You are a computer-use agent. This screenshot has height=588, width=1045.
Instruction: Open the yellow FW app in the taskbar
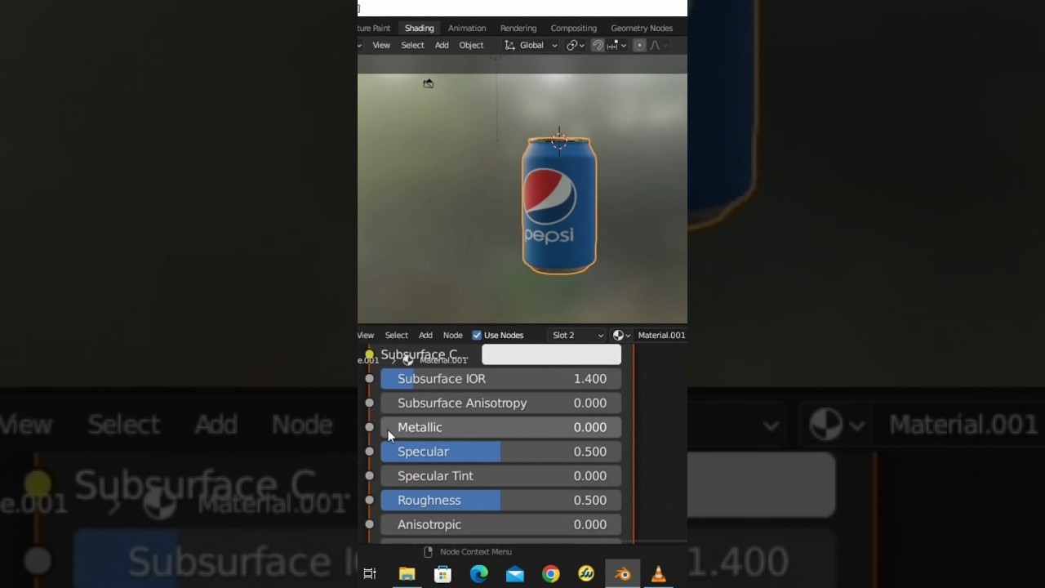586,574
